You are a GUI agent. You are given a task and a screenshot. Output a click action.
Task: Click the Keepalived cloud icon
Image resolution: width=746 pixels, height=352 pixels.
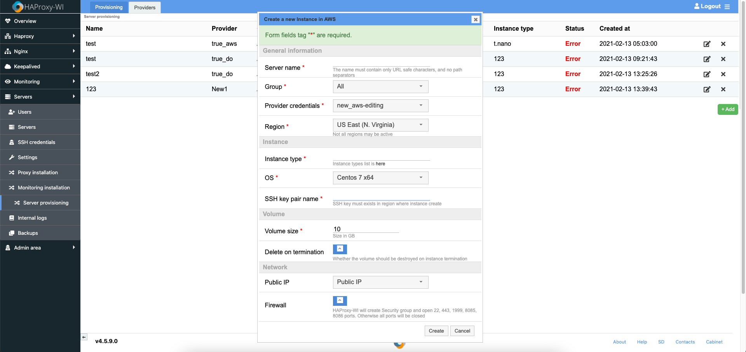tap(8, 66)
